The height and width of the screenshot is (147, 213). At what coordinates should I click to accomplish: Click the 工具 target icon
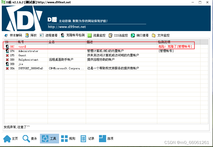pos(45,139)
